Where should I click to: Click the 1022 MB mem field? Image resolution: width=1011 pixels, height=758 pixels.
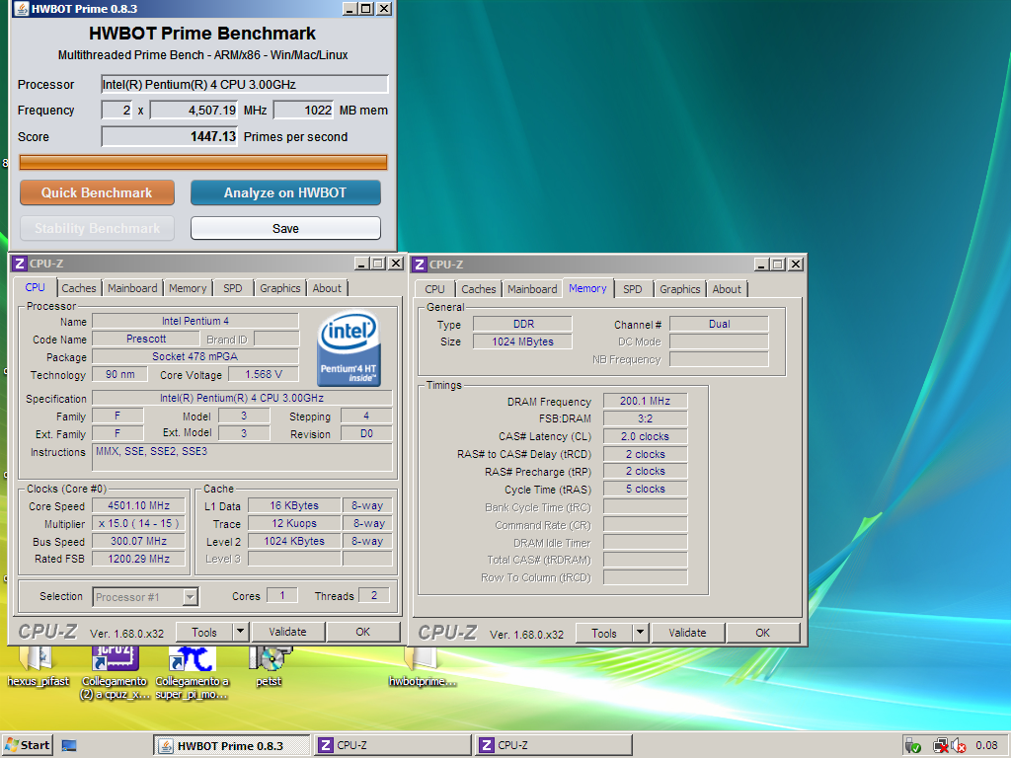pyautogui.click(x=304, y=111)
